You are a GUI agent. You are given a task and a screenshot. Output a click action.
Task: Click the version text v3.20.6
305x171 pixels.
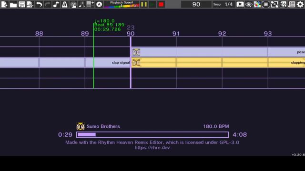[298, 154]
